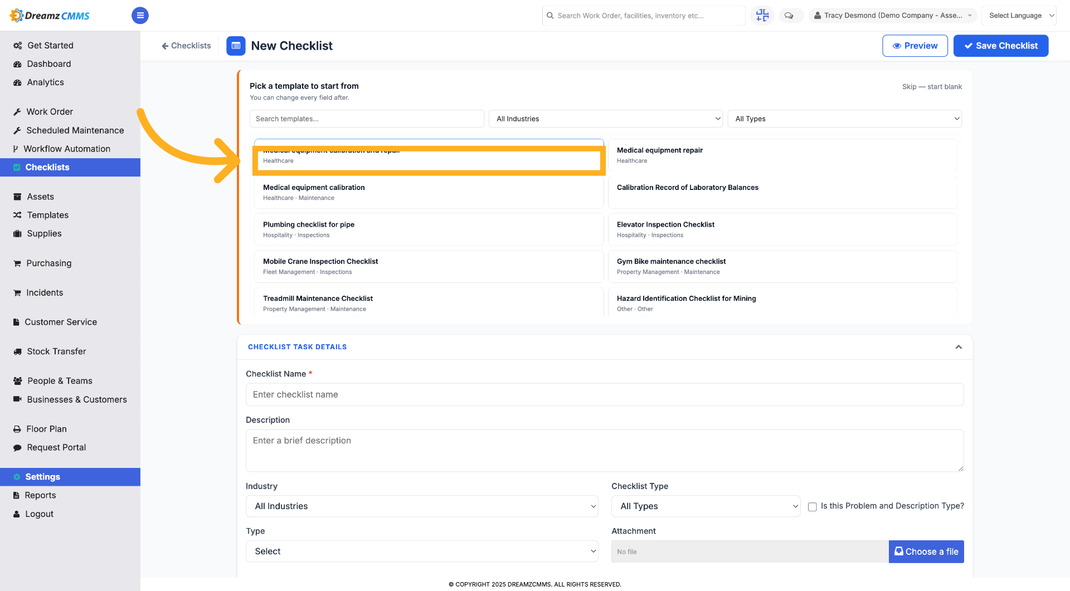Viewport: 1070px width, 591px height.
Task: Click the Preview button
Action: click(915, 46)
